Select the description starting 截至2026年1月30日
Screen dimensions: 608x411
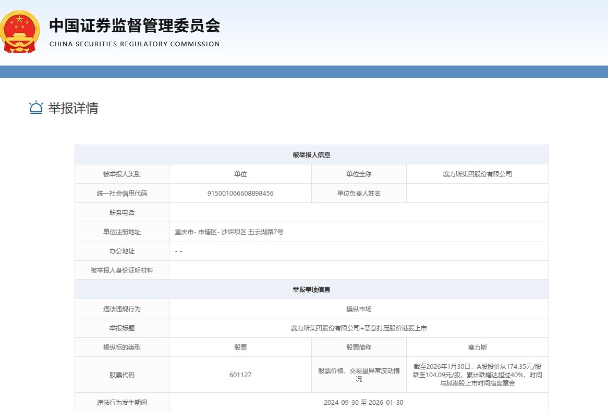(x=477, y=375)
